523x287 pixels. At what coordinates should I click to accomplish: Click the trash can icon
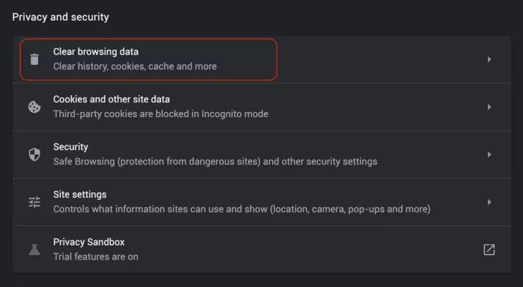pos(34,59)
